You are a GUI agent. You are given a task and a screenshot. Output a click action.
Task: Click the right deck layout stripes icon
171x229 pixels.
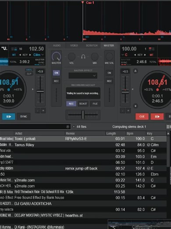coord(152,49)
